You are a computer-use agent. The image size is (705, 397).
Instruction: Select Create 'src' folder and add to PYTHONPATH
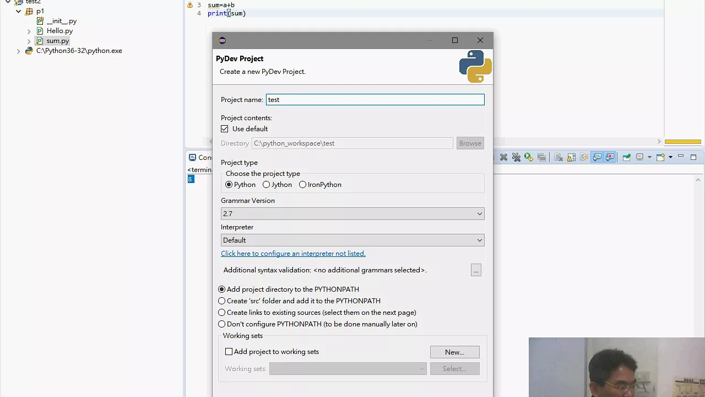click(x=221, y=301)
